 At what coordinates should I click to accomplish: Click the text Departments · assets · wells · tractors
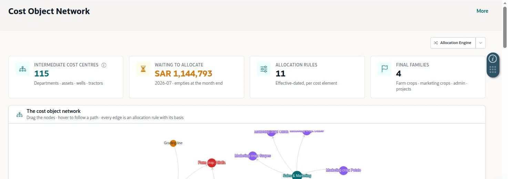point(69,83)
